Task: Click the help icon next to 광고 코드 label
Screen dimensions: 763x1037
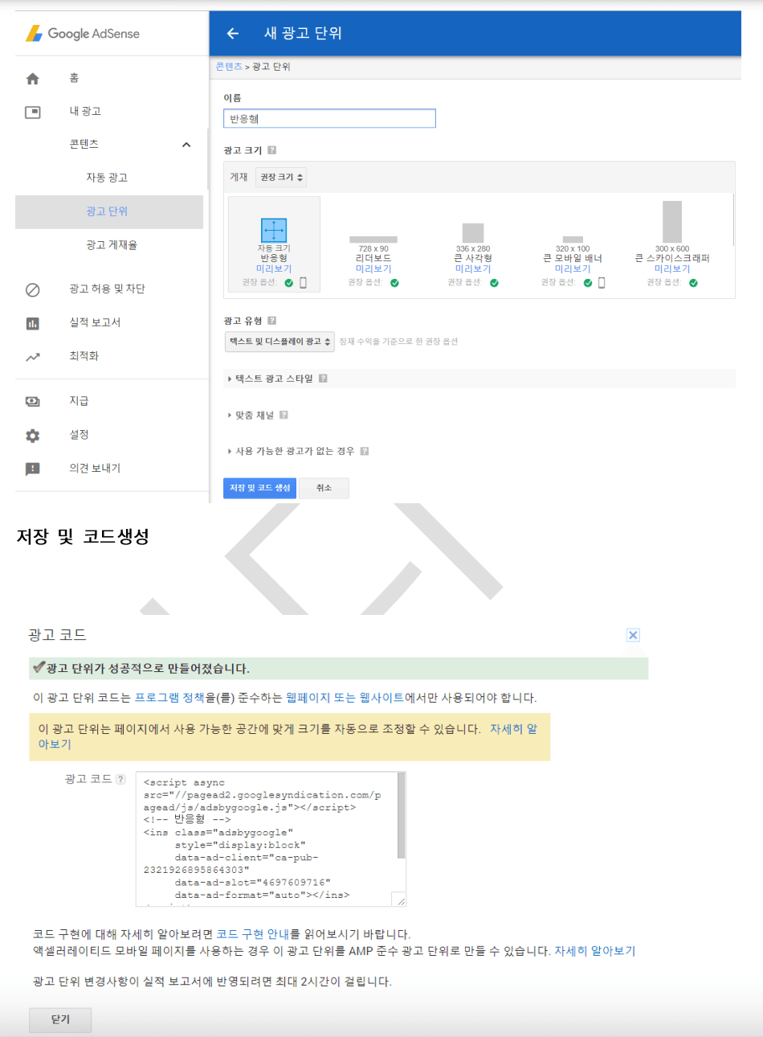Action: pyautogui.click(x=120, y=779)
